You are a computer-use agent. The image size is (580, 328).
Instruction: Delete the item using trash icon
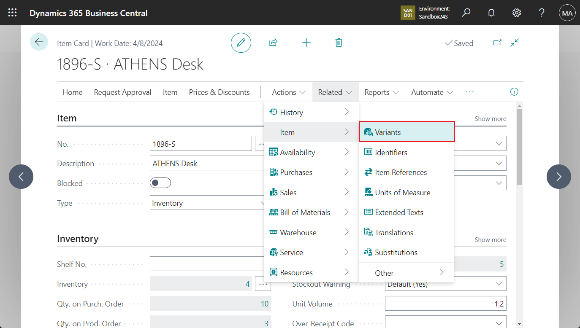click(x=339, y=43)
